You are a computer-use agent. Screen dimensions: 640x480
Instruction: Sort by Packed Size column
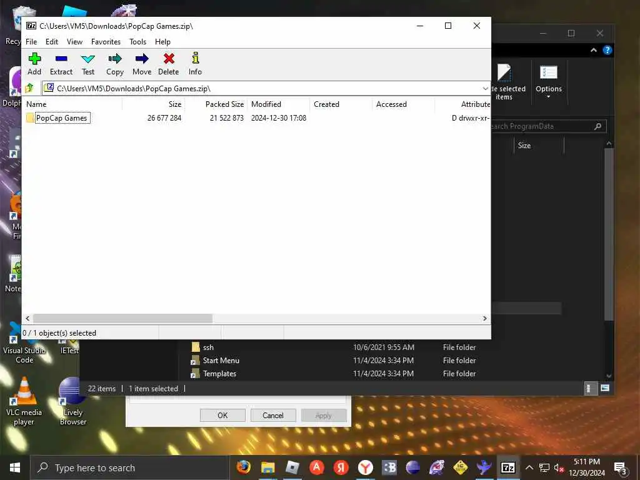(x=216, y=104)
